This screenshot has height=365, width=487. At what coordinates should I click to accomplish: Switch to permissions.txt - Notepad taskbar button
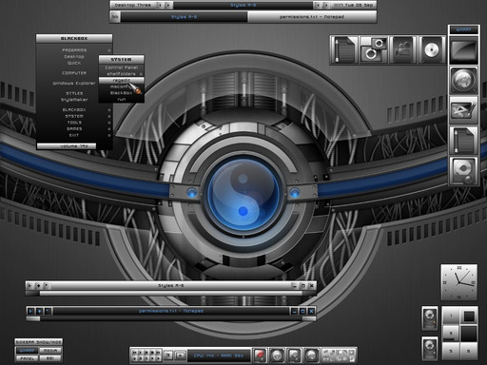pos(312,17)
